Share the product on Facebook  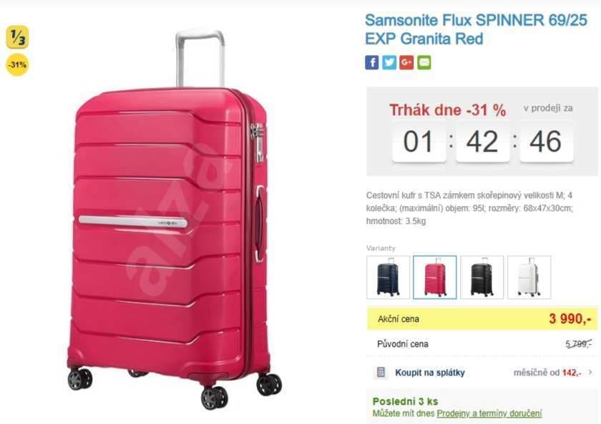[371, 62]
